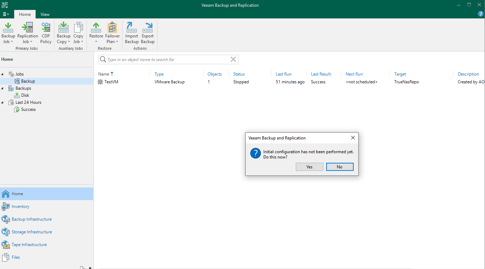Click the gear icon next to TestVM

click(101, 82)
